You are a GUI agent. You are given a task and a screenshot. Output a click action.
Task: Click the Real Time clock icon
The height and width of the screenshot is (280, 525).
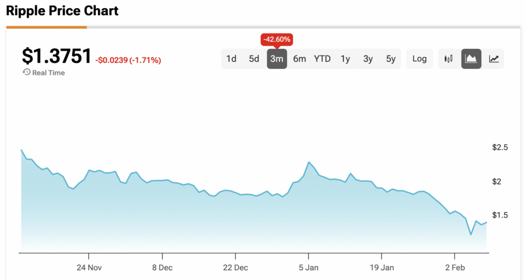click(x=27, y=72)
